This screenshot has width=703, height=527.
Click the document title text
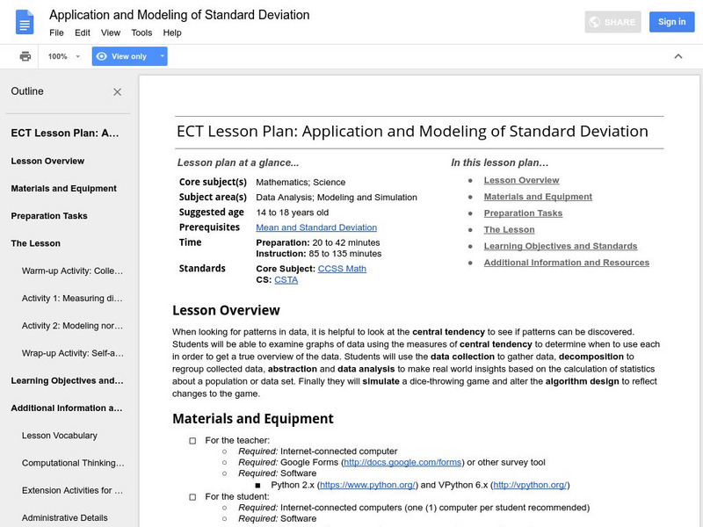179,15
